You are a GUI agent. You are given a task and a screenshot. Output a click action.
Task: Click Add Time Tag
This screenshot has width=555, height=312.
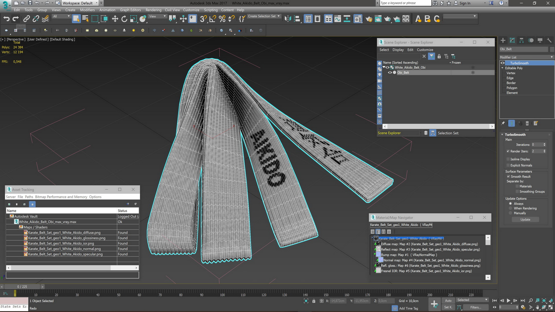pos(408,309)
